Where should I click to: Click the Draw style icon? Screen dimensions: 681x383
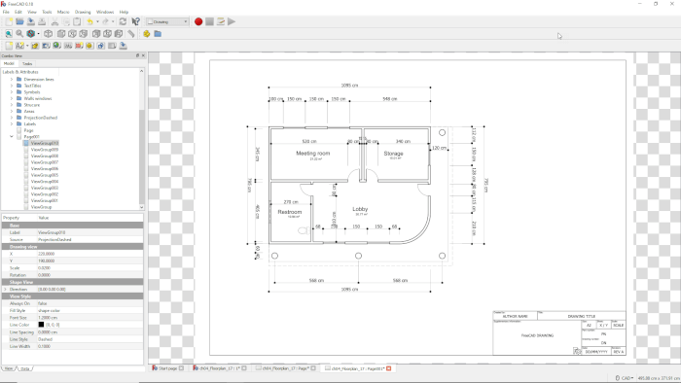pyautogui.click(x=31, y=34)
